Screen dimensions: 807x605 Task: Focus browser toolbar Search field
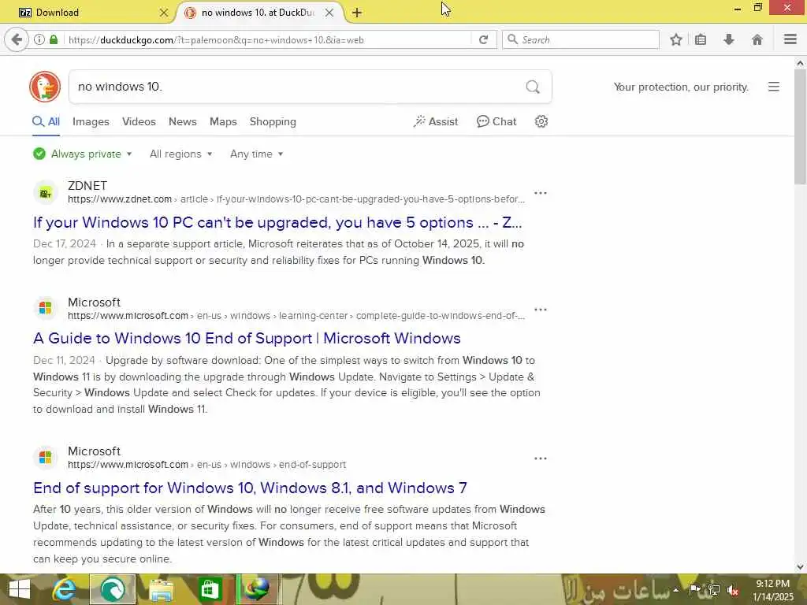coord(581,39)
